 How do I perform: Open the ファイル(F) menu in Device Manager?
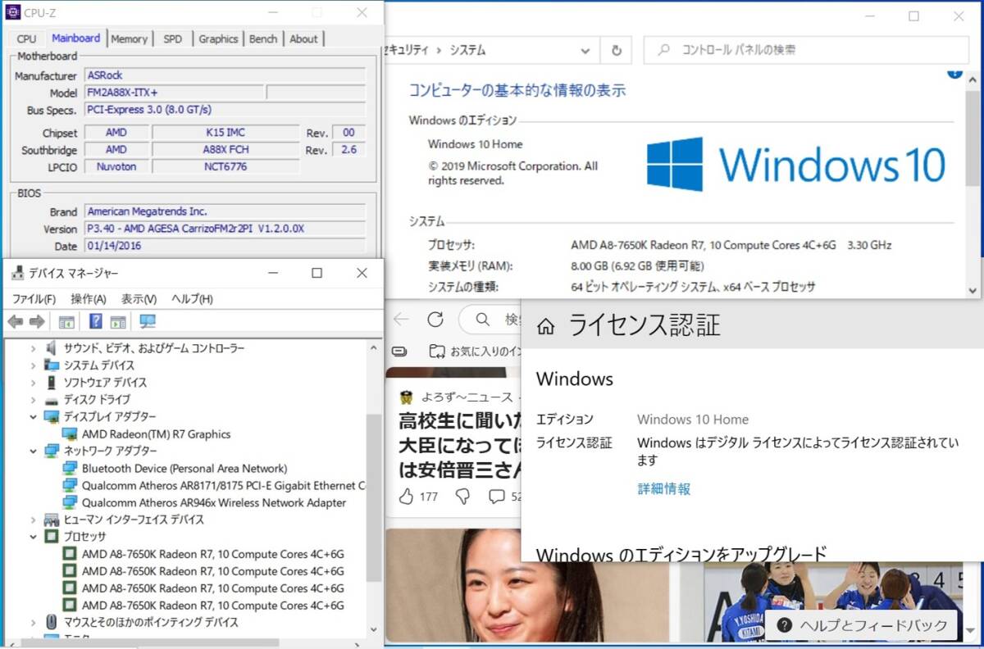tap(34, 299)
